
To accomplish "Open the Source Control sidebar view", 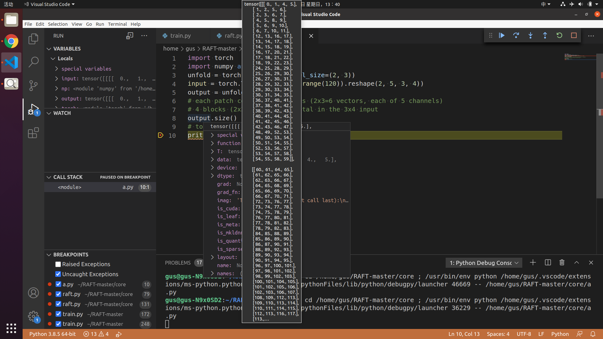I will coord(33,85).
